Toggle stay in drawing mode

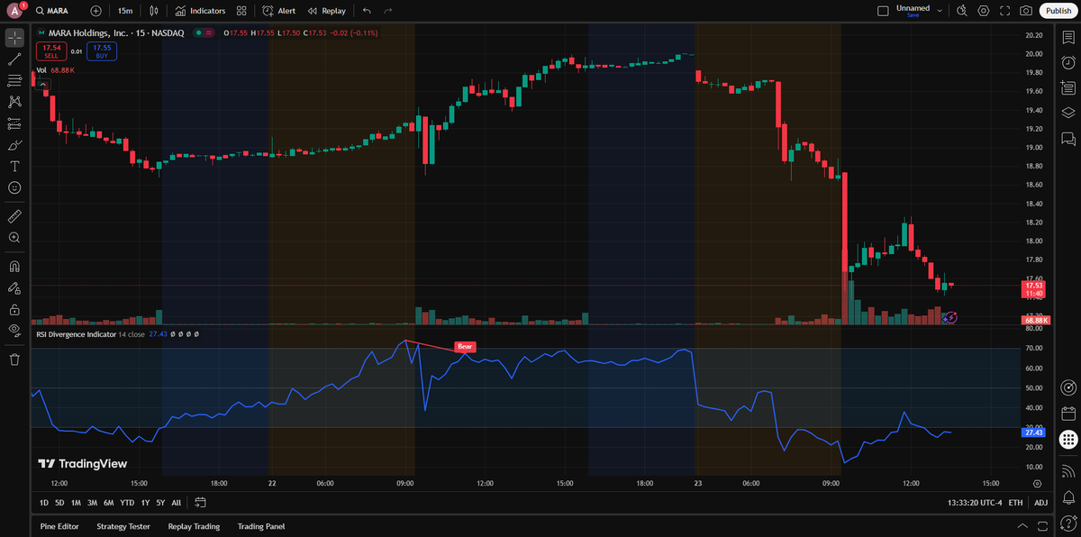[14, 288]
